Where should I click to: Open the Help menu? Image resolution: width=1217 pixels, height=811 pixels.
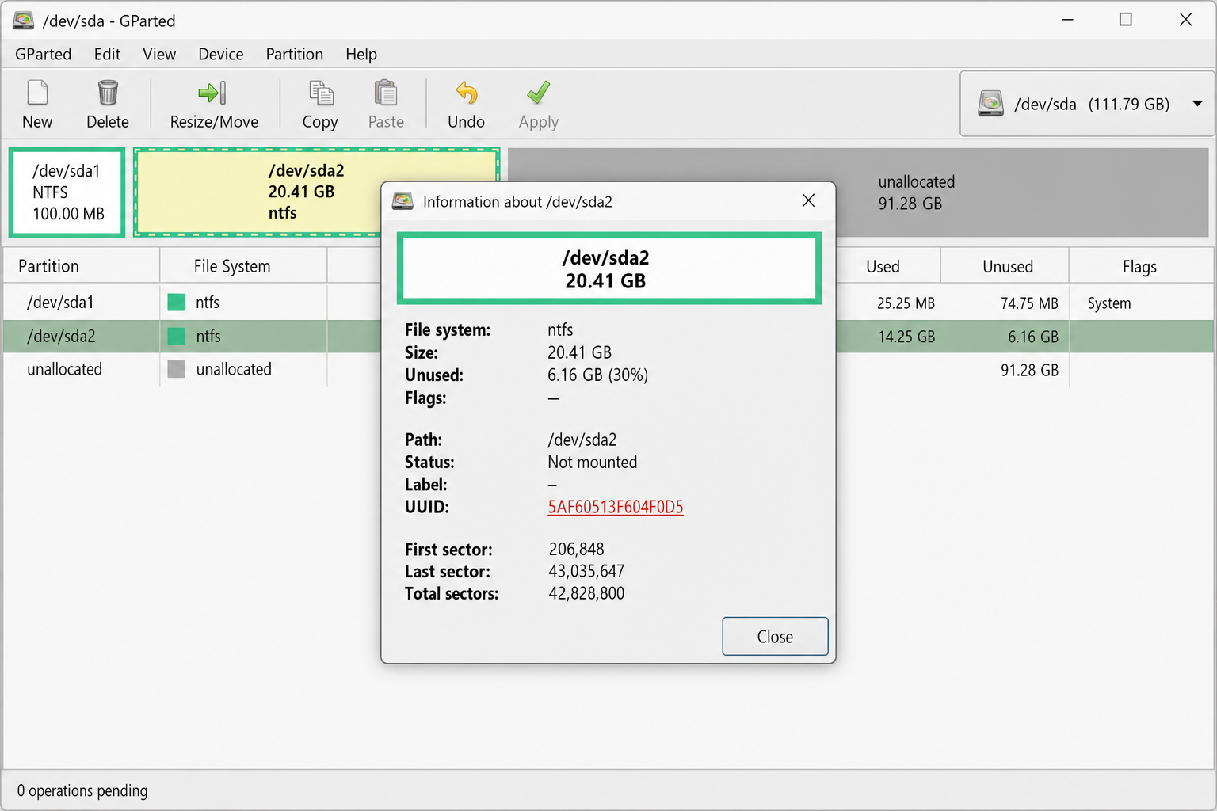361,54
